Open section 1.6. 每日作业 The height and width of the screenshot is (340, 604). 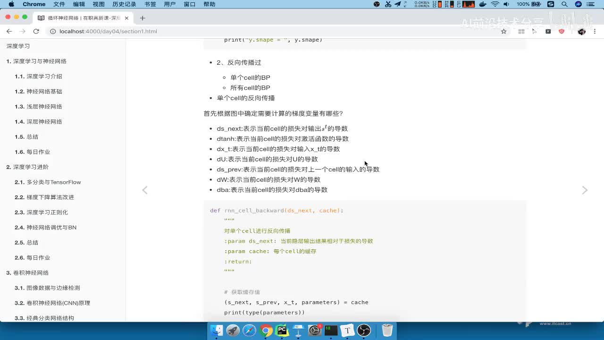coord(32,152)
